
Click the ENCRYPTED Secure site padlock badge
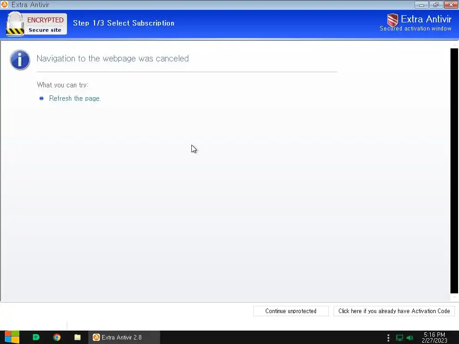click(x=36, y=24)
